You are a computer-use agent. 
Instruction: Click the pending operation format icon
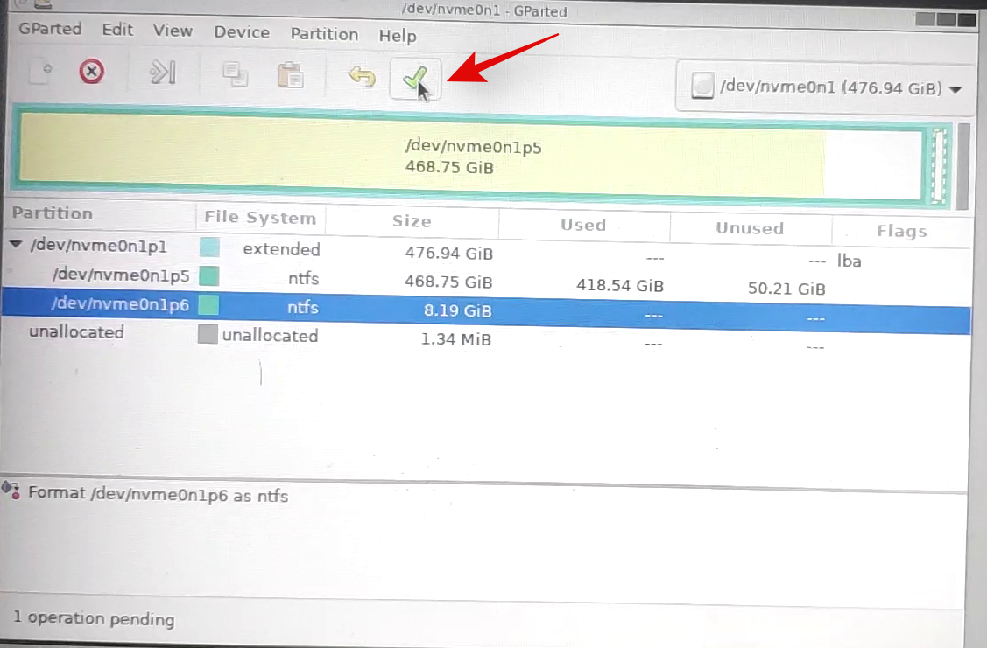click(11, 491)
